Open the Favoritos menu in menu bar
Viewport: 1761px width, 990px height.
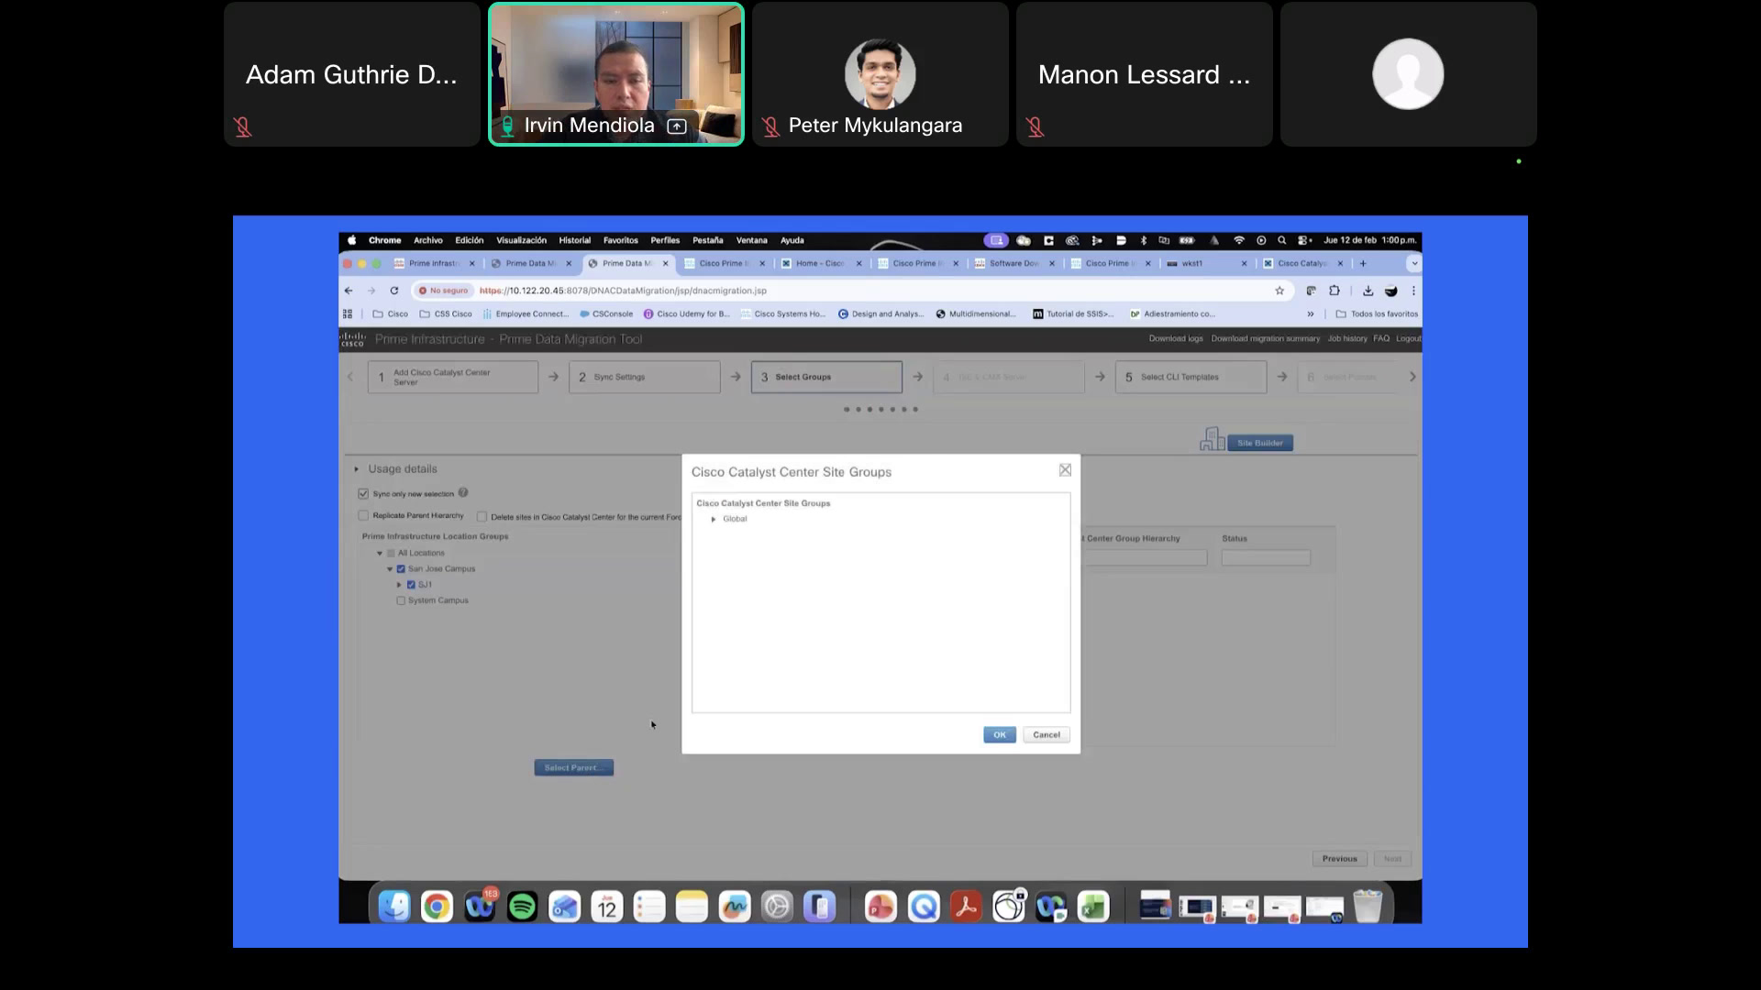pos(621,240)
